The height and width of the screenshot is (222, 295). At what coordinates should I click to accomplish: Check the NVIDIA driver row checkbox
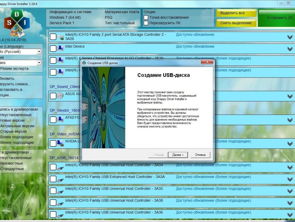[x=53, y=144]
